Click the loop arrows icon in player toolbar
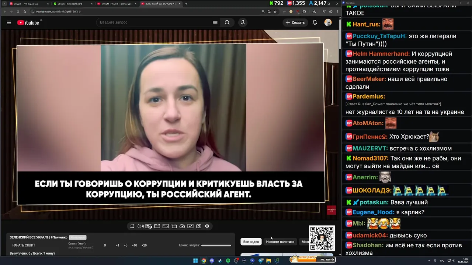 click(132, 226)
